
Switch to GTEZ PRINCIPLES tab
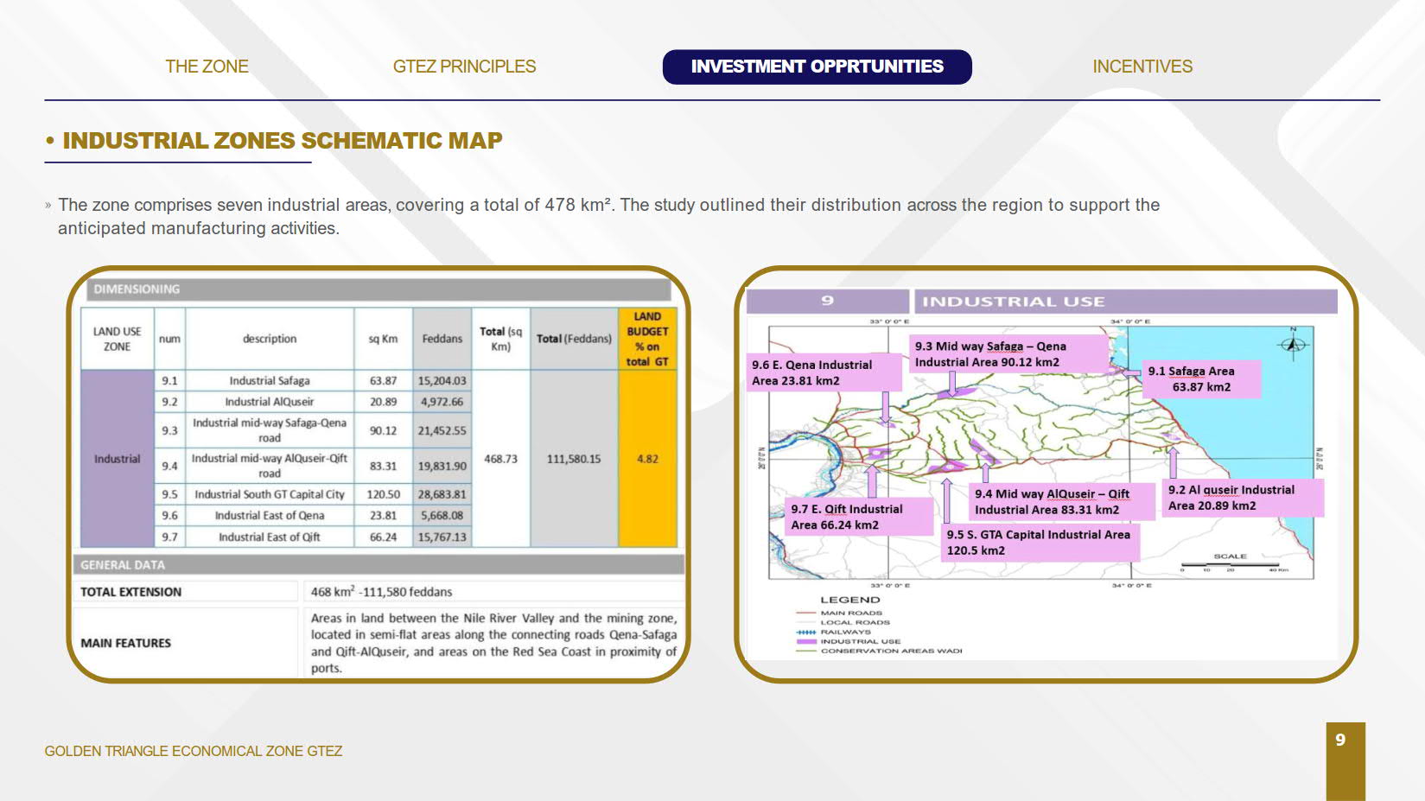[464, 67]
